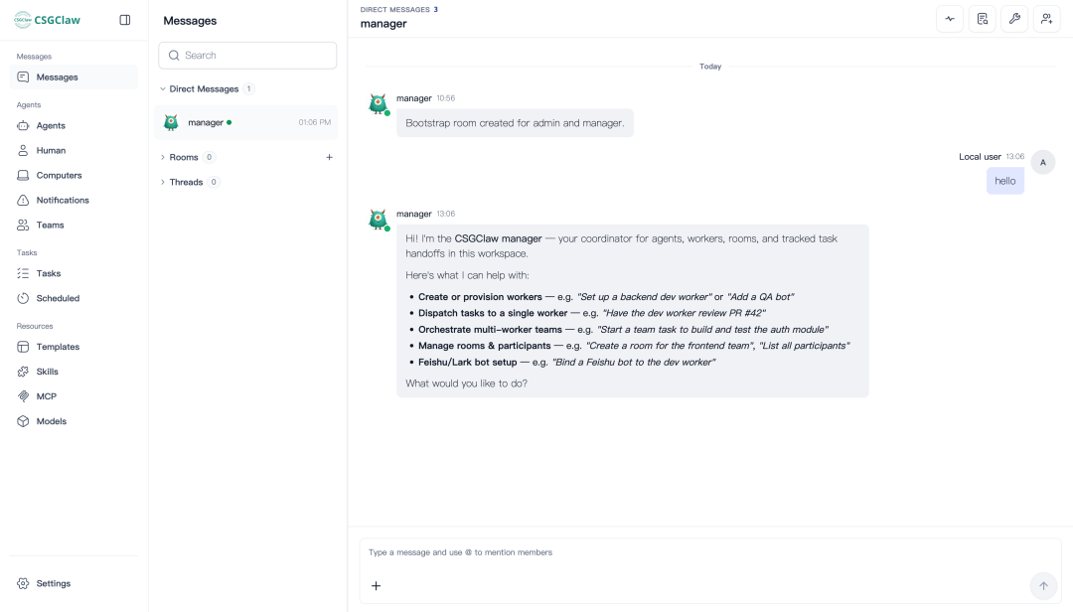Open the Templates page

coord(74,347)
